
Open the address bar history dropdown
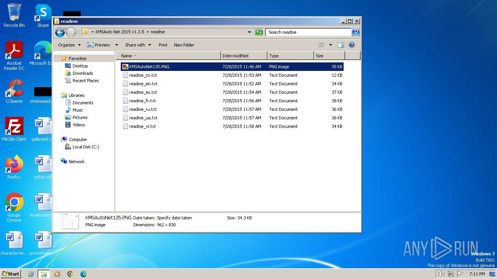(249, 32)
